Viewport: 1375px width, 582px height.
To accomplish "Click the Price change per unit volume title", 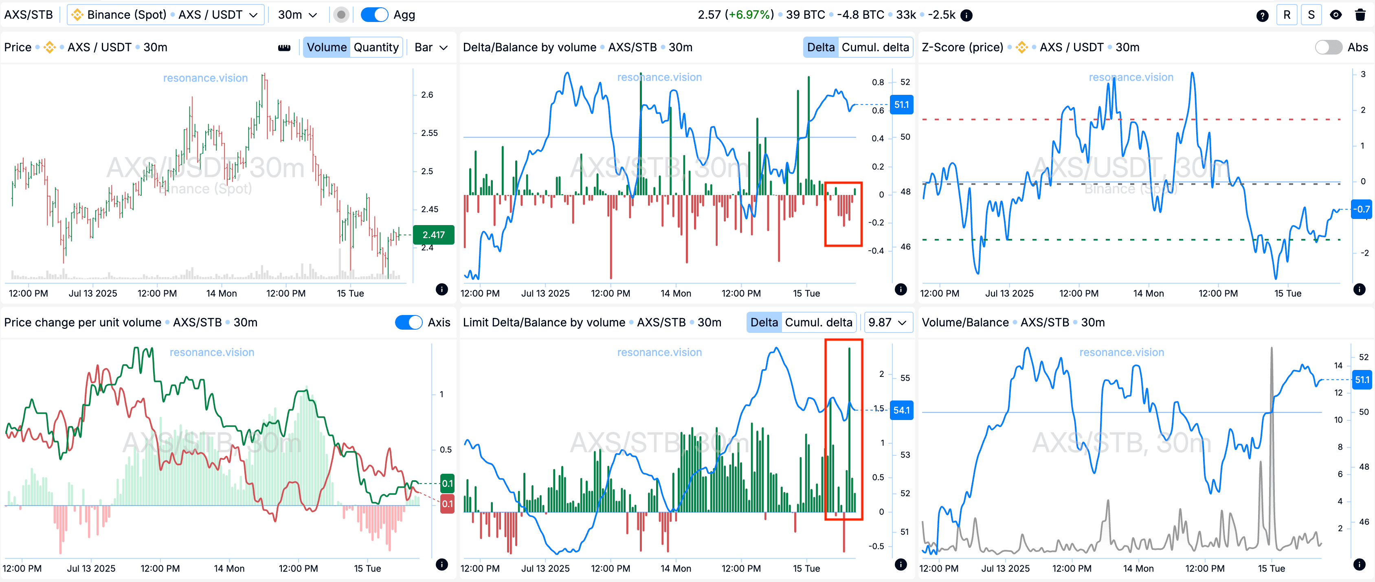I will (x=83, y=323).
